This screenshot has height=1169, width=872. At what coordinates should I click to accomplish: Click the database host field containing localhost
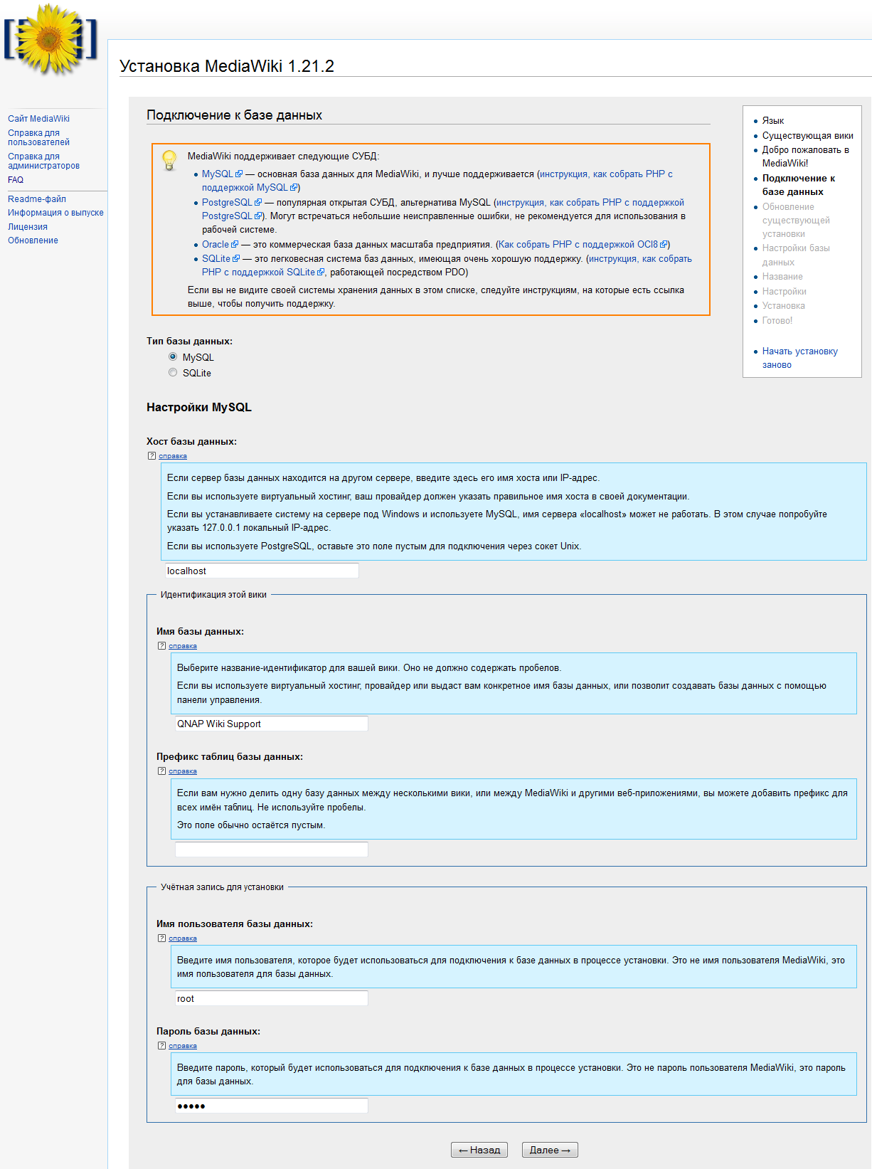[x=262, y=571]
